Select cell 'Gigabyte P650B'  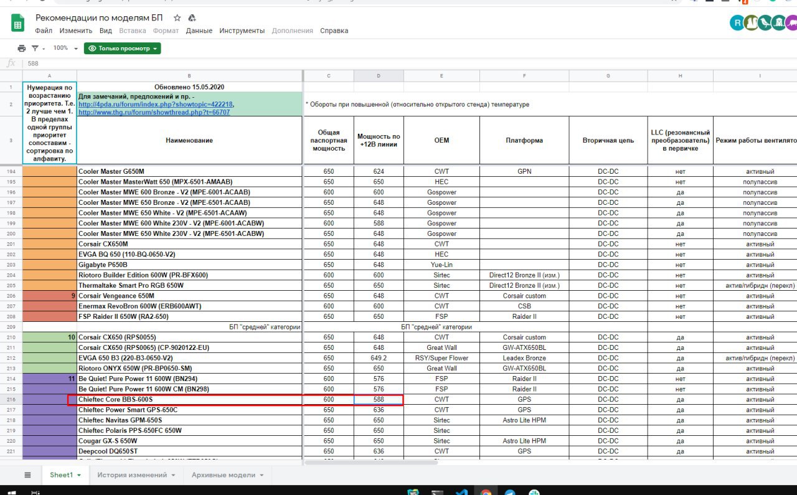coord(189,265)
